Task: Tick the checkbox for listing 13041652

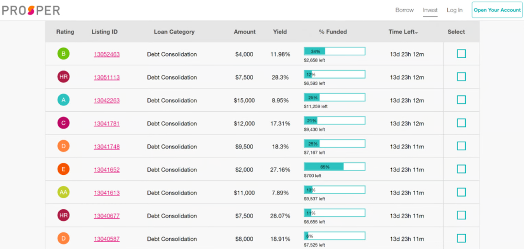Action: pos(461,169)
